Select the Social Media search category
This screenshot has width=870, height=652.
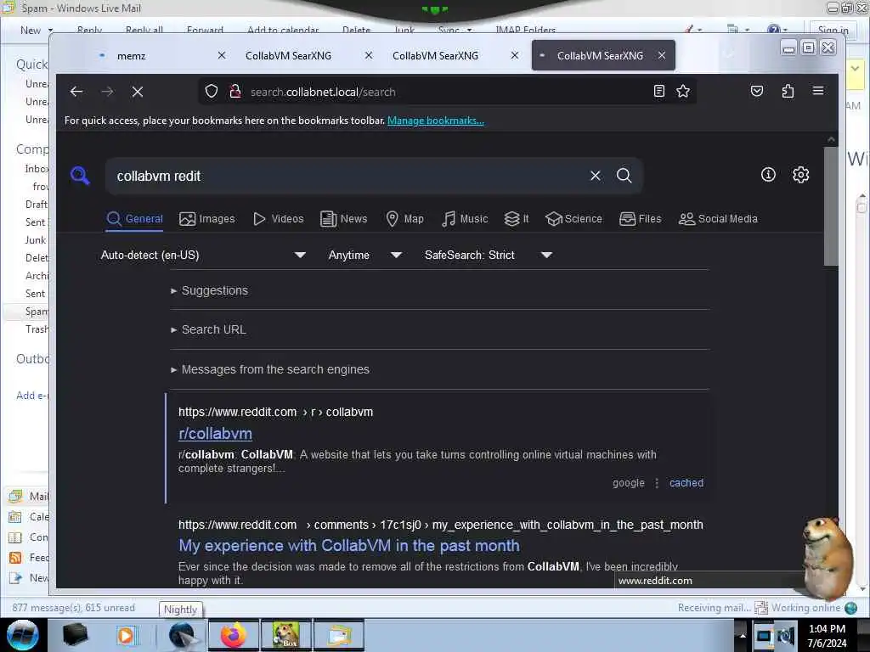click(x=718, y=218)
